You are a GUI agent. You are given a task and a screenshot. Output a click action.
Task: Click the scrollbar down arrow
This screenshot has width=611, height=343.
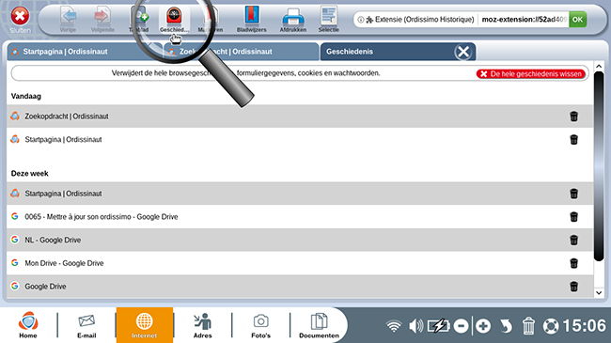point(599,292)
